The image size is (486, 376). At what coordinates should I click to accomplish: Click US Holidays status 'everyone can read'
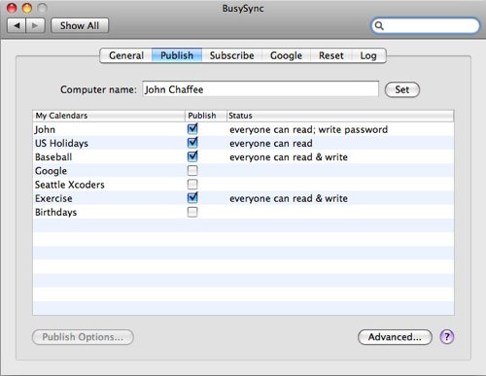point(271,143)
